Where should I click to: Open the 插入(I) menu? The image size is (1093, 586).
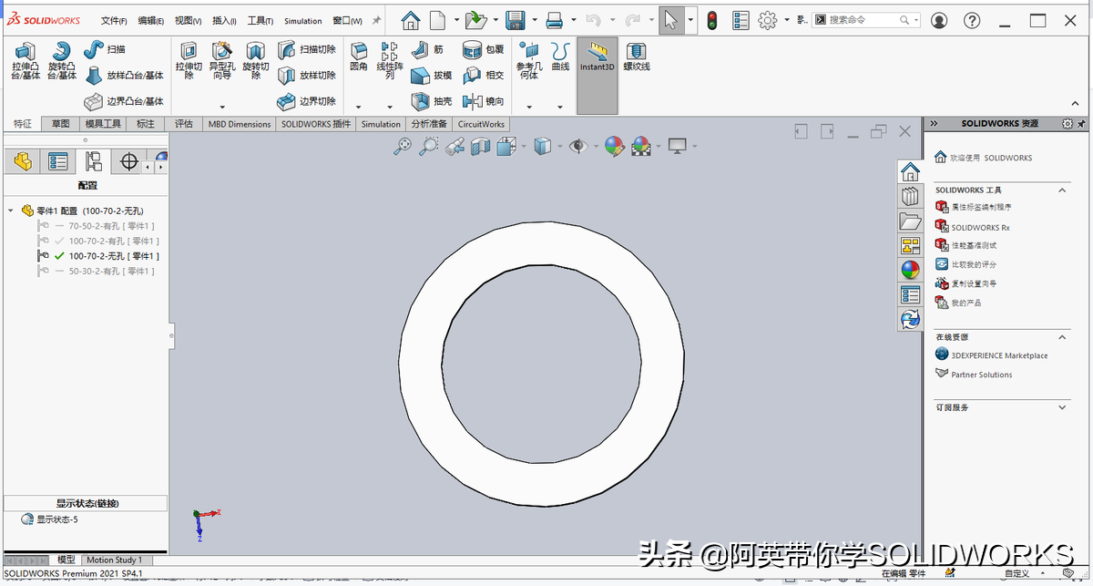click(224, 21)
